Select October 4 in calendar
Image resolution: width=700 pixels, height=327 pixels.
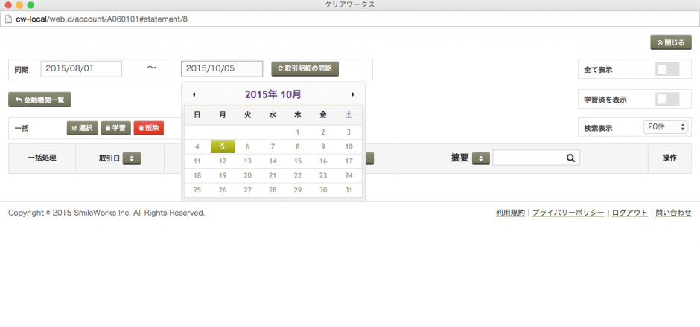point(197,147)
